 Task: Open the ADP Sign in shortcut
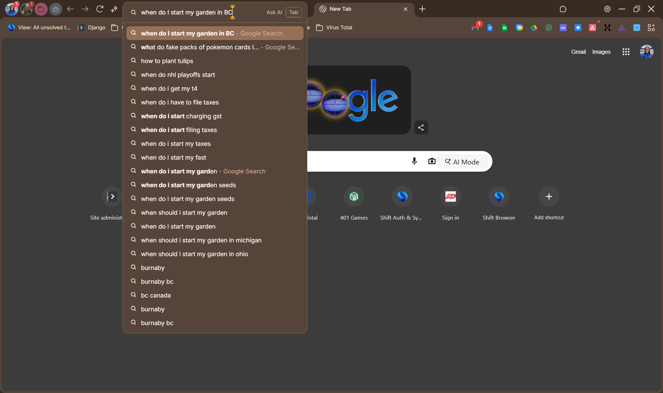coord(451,204)
